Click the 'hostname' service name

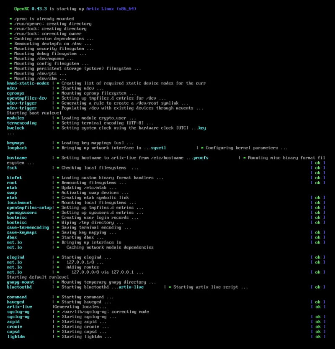click(x=17, y=158)
